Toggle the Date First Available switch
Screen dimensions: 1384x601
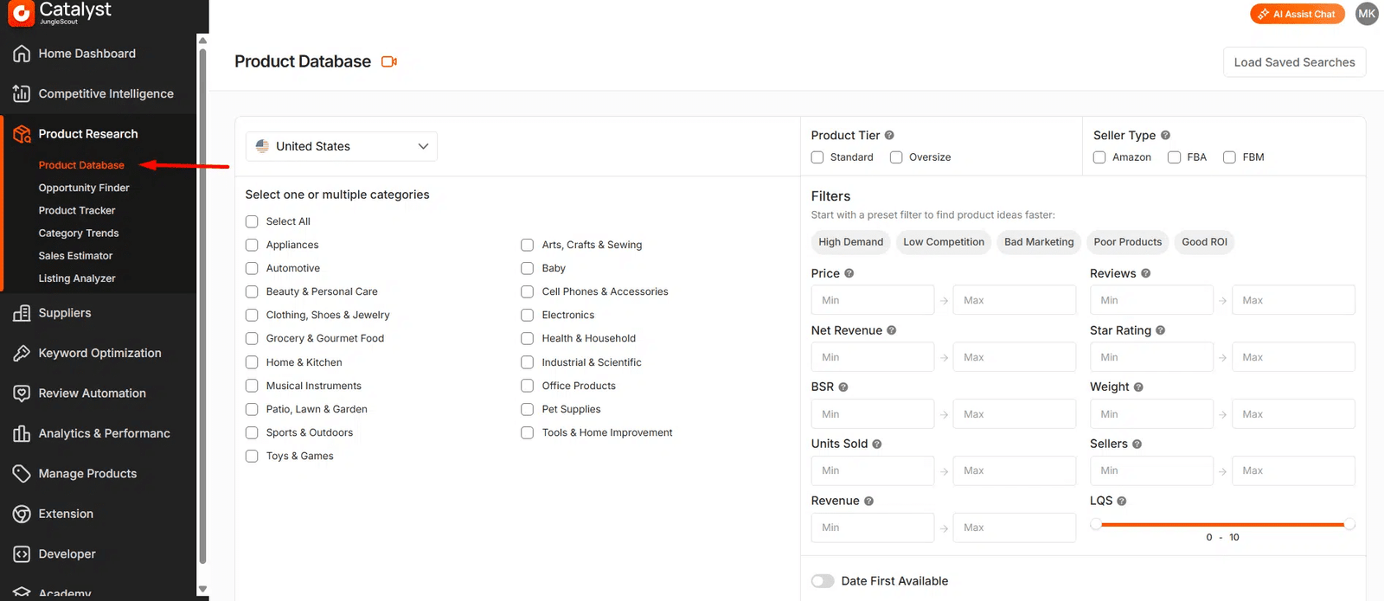pos(823,581)
